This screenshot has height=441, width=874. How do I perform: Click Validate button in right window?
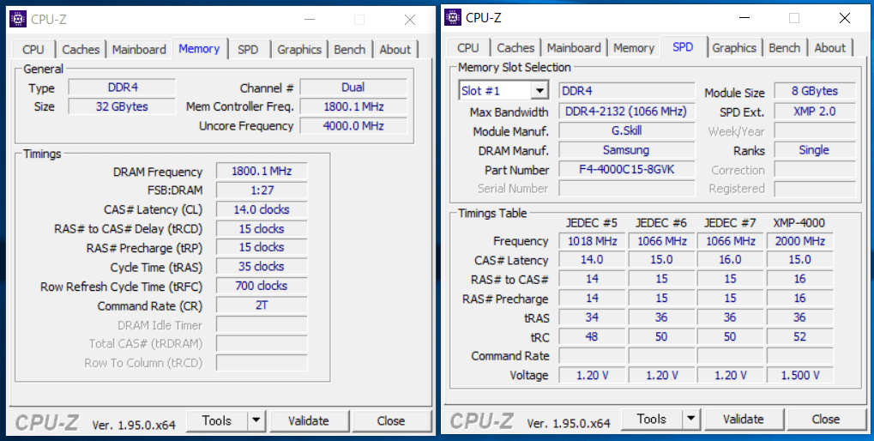[x=744, y=420]
